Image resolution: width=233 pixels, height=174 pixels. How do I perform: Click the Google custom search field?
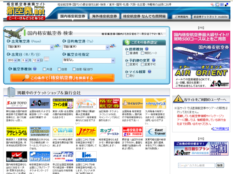[x=197, y=165]
